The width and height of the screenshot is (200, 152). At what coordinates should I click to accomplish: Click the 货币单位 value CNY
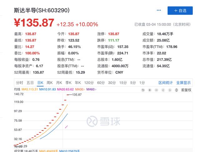coord(119,72)
